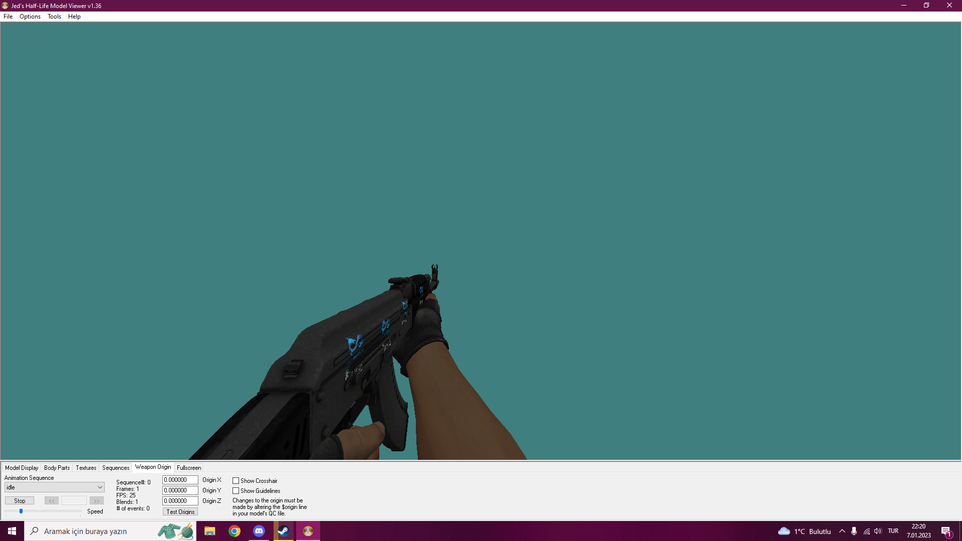
Task: Restore down the Model Viewer window
Action: tap(926, 6)
